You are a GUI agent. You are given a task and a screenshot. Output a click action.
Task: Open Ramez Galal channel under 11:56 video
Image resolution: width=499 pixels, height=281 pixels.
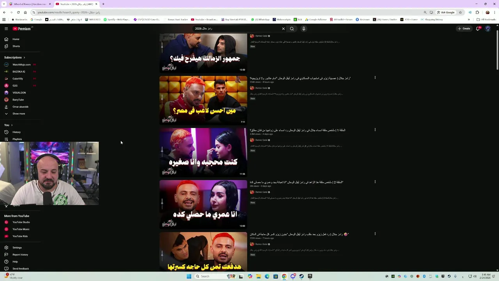261,140
